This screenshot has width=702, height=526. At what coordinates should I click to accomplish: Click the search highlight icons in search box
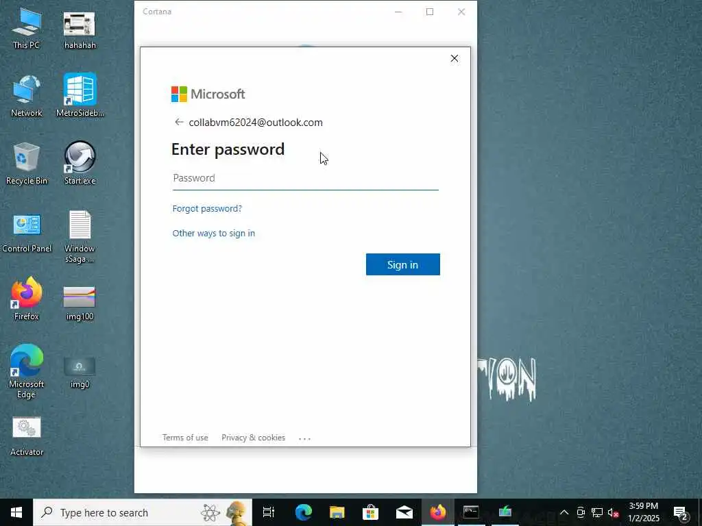224,512
